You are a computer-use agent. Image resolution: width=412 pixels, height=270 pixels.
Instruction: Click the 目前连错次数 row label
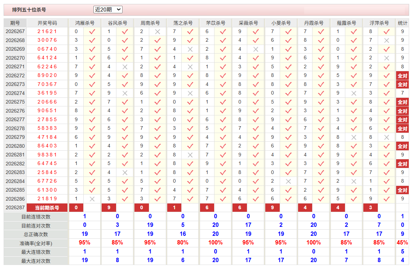coord(36,217)
